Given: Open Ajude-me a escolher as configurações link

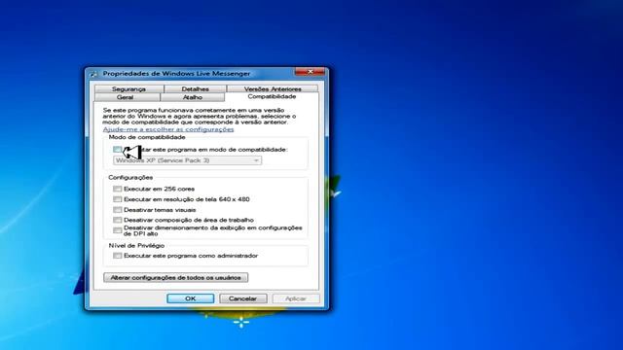Looking at the screenshot, I should tap(168, 129).
